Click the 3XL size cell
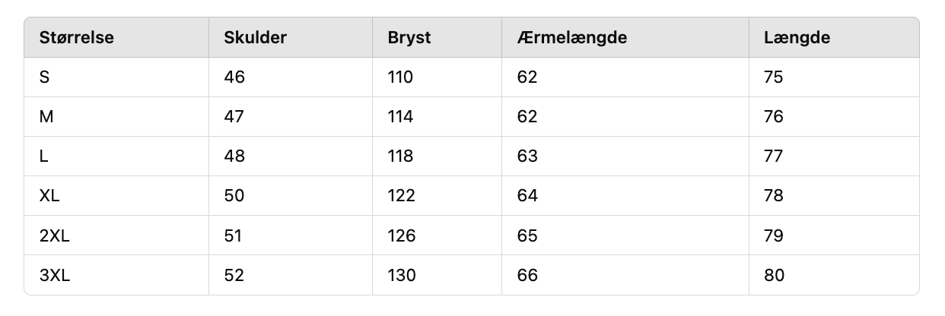 point(54,275)
